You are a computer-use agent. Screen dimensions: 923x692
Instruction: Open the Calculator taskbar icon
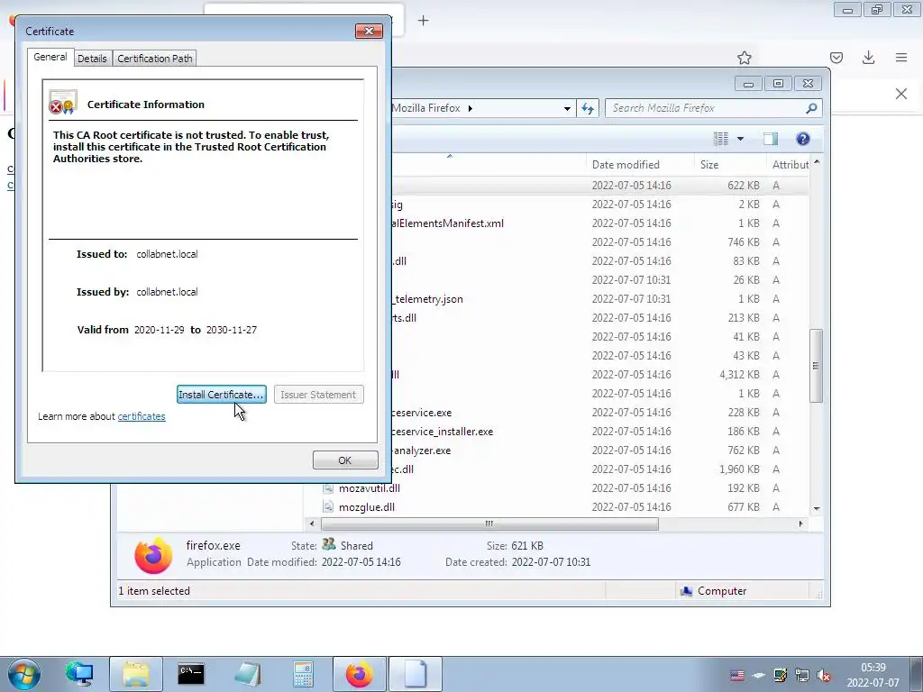[303, 674]
